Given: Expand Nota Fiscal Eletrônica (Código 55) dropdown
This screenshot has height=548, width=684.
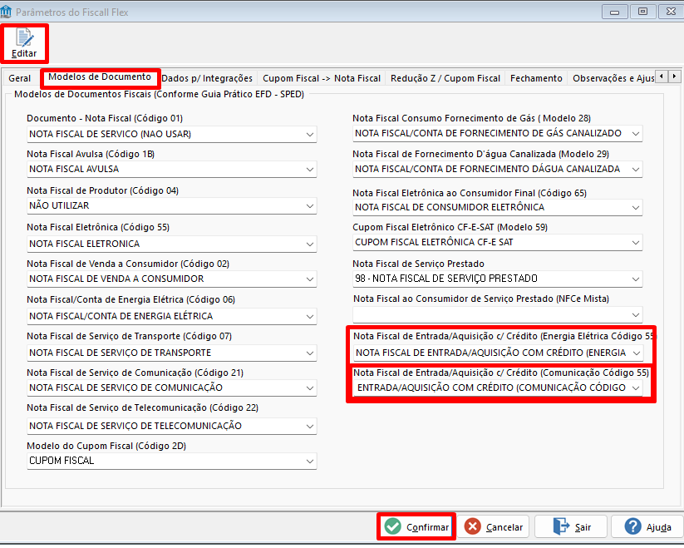Looking at the screenshot, I should [x=310, y=244].
